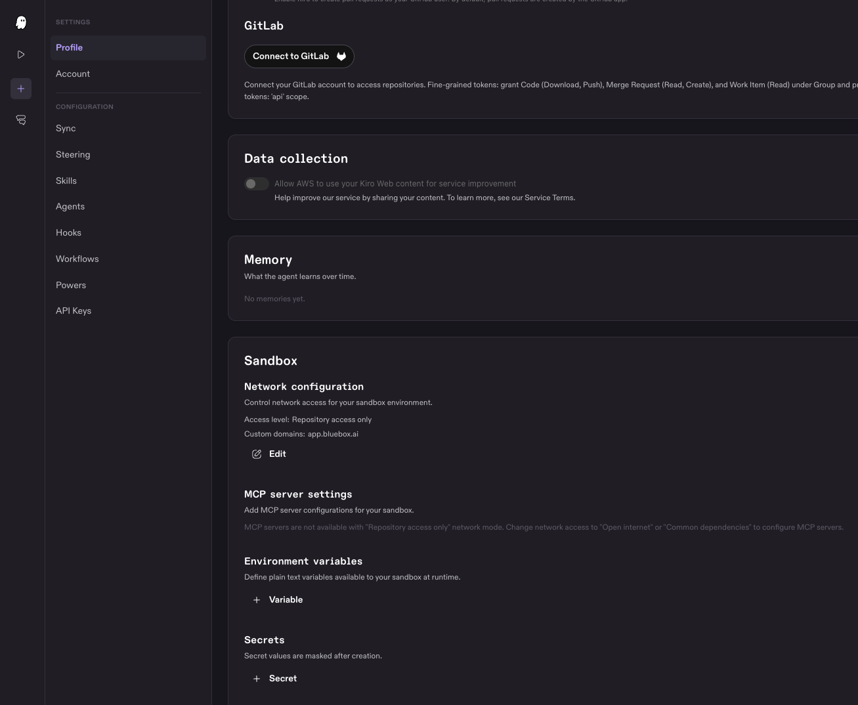Screen dimensions: 858x705
Task: Open Powers configuration page
Action: (128, 286)
